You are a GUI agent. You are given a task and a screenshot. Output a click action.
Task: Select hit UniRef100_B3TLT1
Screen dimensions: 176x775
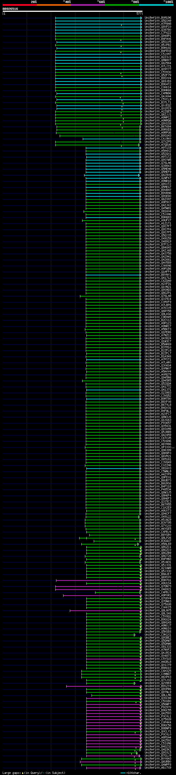(x=158, y=102)
